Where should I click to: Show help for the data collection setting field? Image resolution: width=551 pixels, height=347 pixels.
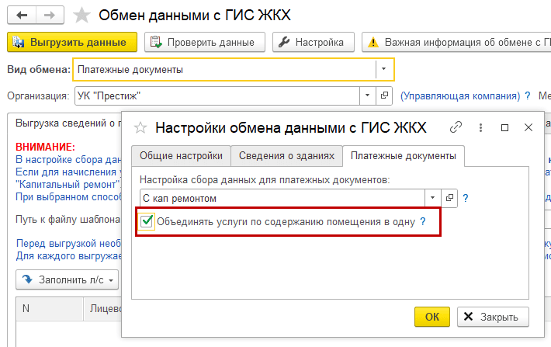click(x=466, y=198)
